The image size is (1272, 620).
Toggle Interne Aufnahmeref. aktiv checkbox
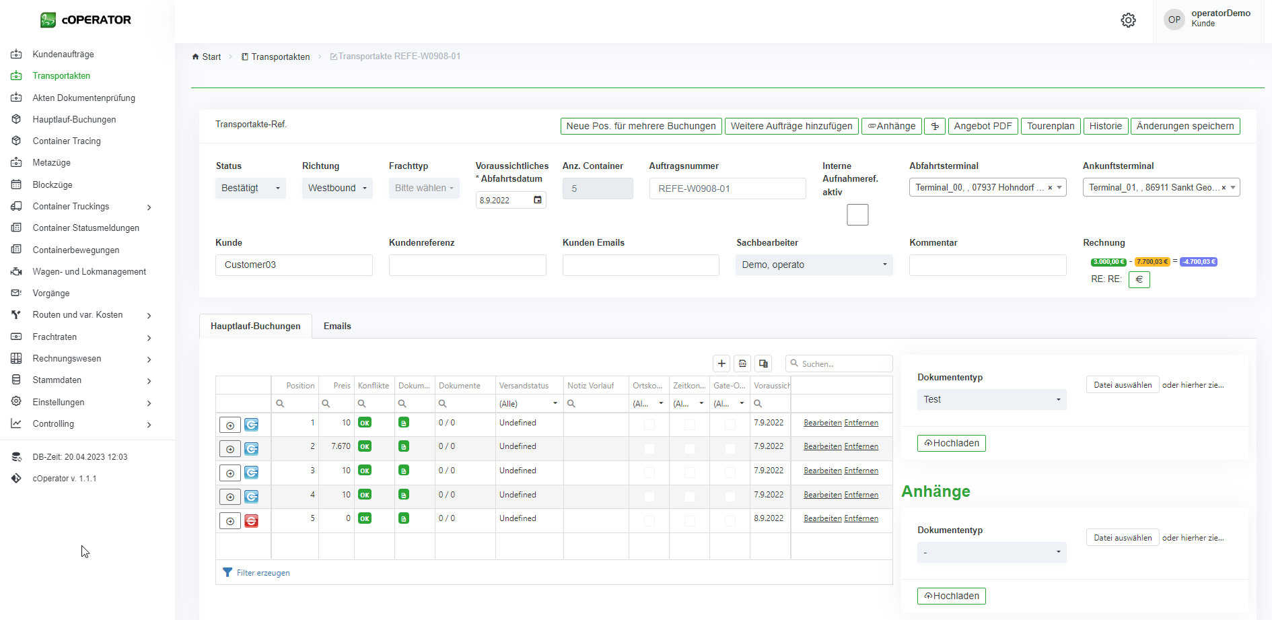pyautogui.click(x=857, y=215)
